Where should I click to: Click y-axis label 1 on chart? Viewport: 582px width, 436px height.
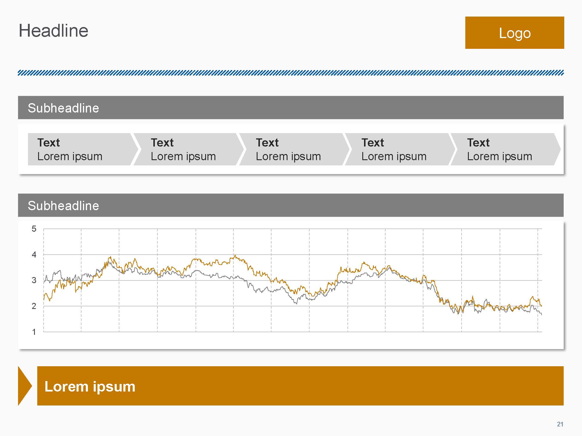click(x=34, y=332)
